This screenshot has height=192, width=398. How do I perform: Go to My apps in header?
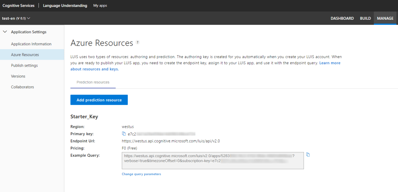click(100, 6)
